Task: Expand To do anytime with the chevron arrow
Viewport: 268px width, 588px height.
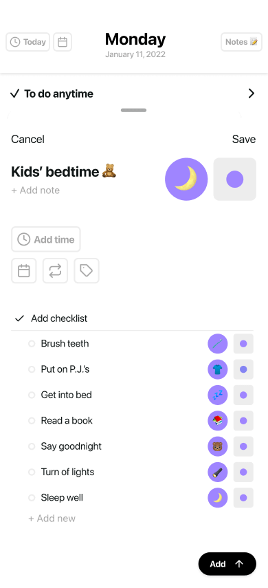Action: [251, 94]
